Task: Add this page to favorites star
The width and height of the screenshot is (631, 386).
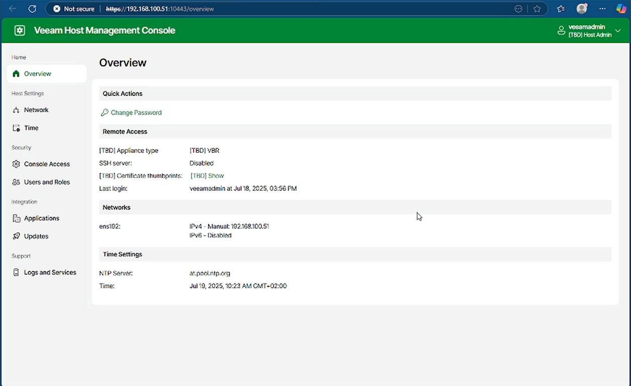Action: coord(537,9)
